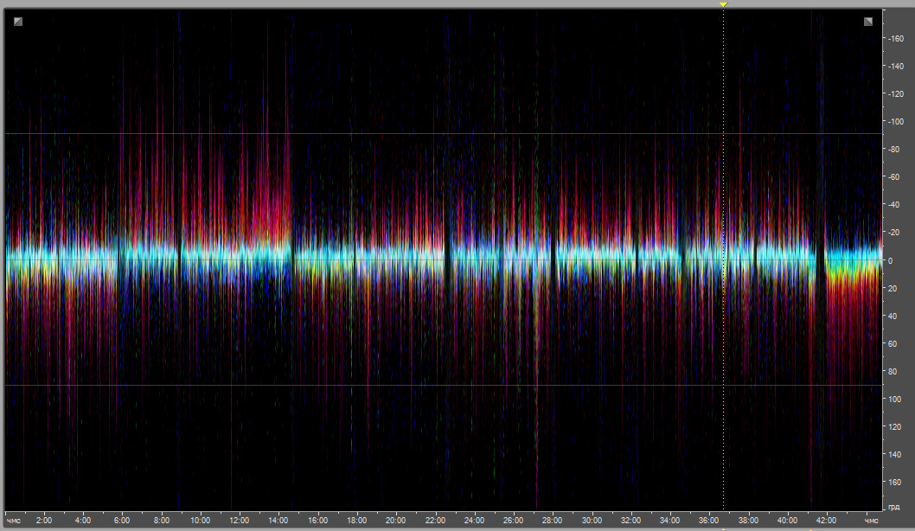Click the 100 value on the phase ruler
This screenshot has width=915, height=531.
(896, 399)
